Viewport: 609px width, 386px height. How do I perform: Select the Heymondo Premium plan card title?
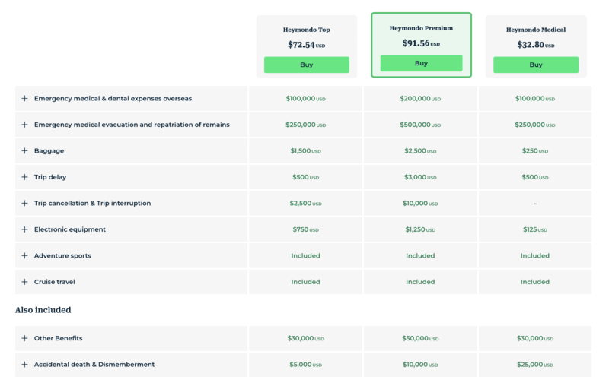click(x=421, y=28)
